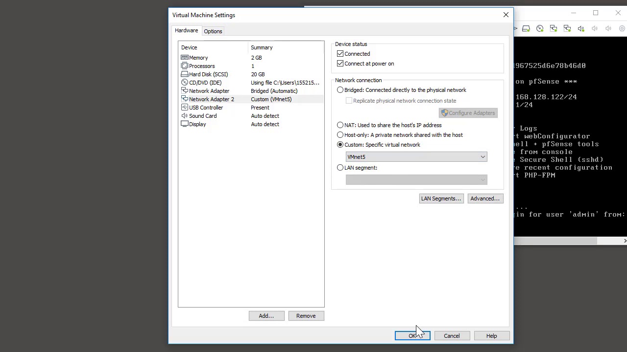The height and width of the screenshot is (352, 627).
Task: Click the Sound Card speaker icon
Action: pyautogui.click(x=185, y=116)
